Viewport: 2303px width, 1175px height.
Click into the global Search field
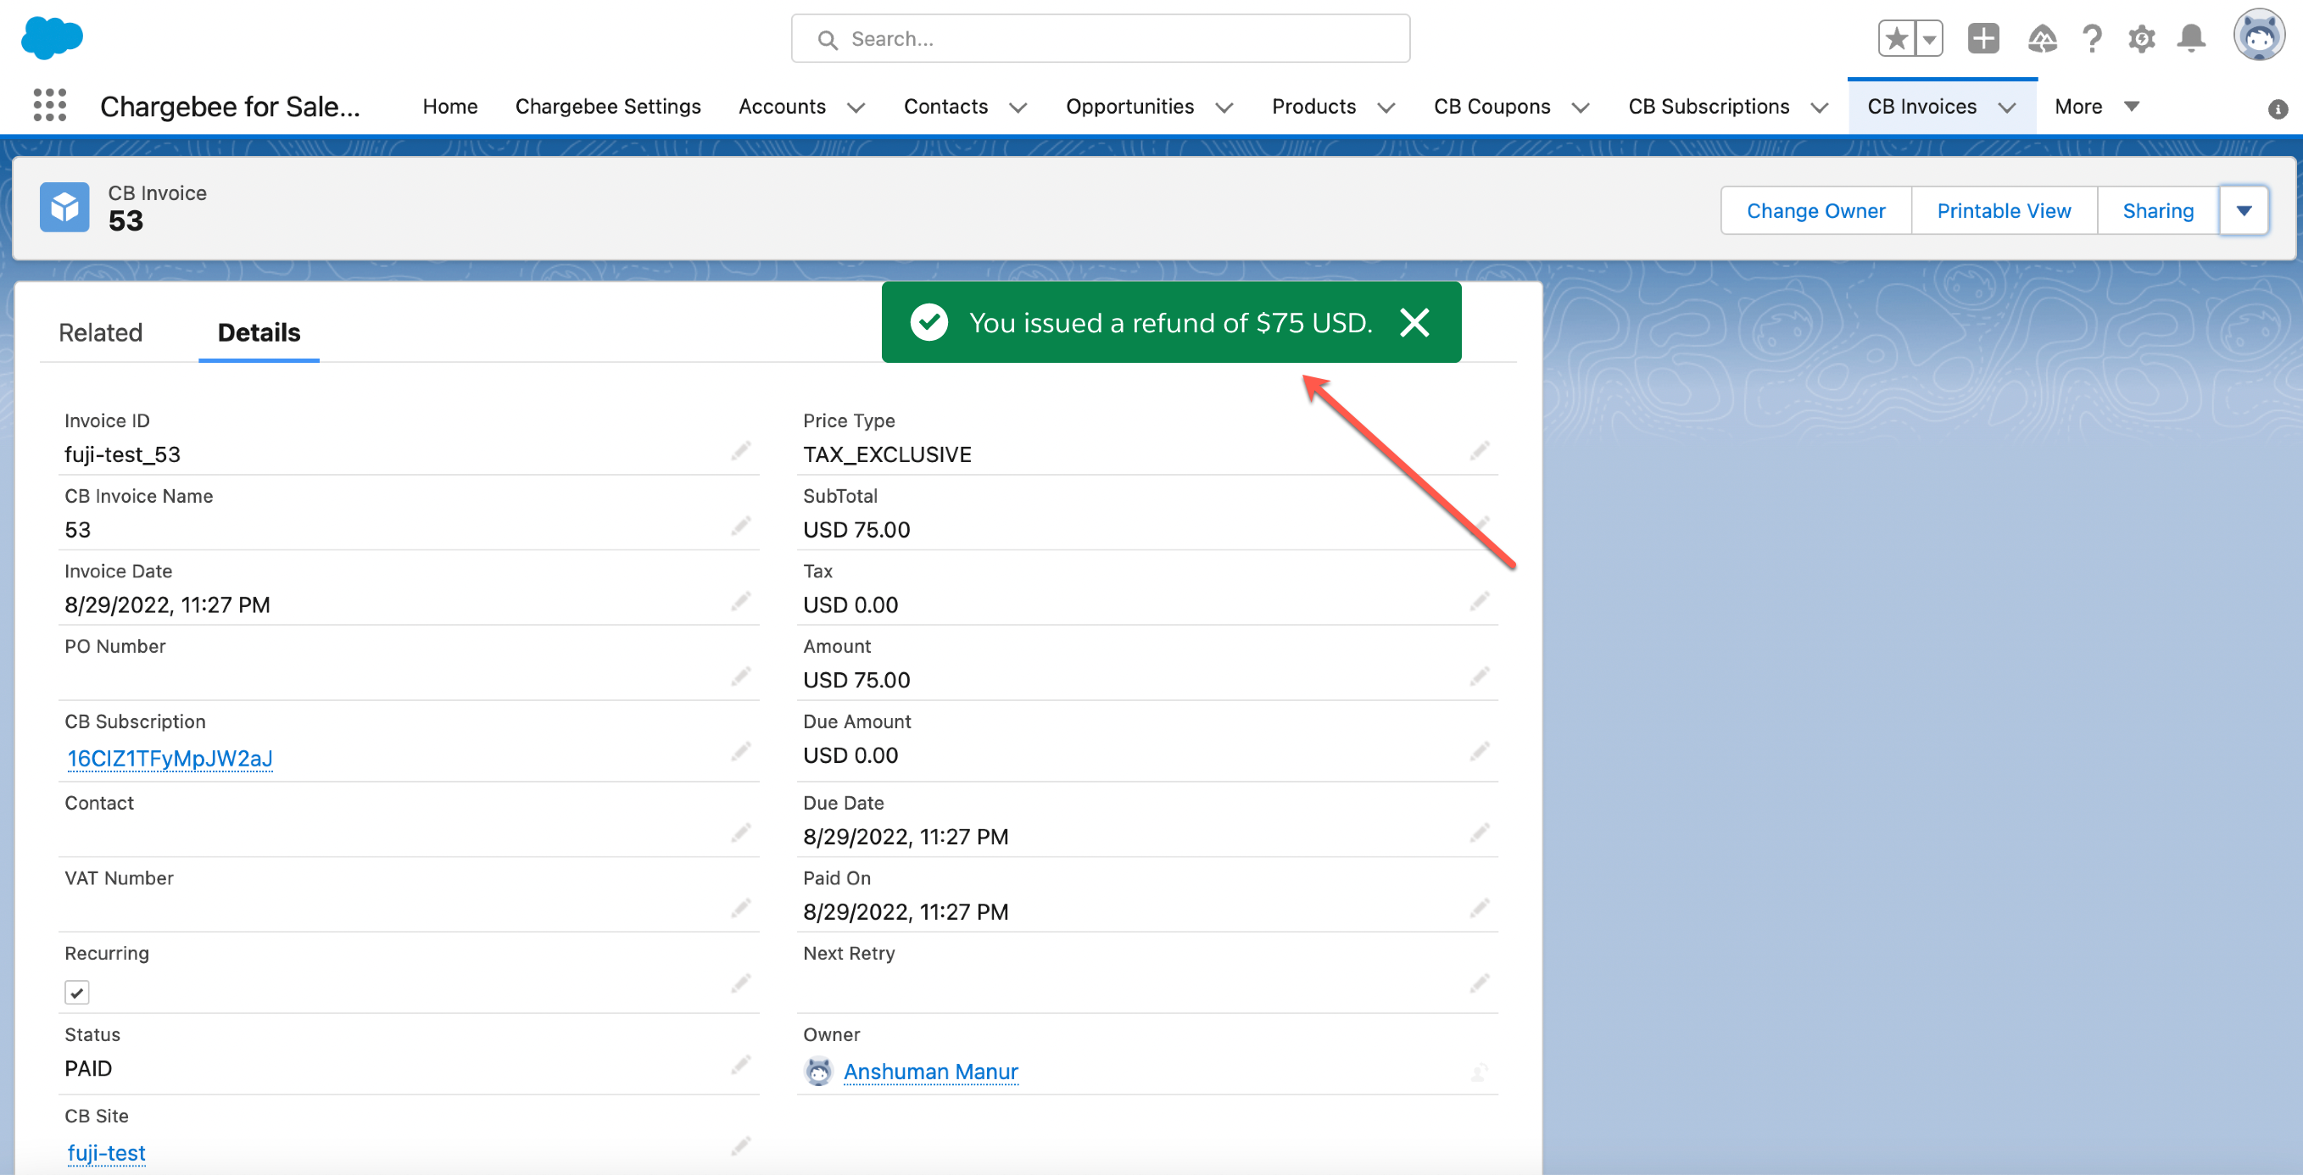pos(1100,38)
